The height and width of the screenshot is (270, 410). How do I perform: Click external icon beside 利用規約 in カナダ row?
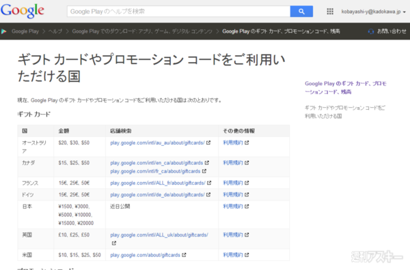click(247, 163)
